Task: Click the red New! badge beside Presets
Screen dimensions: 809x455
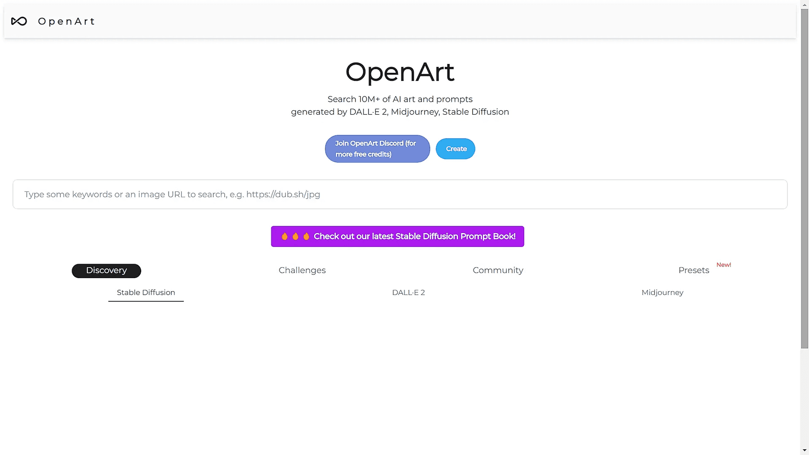Action: tap(723, 265)
